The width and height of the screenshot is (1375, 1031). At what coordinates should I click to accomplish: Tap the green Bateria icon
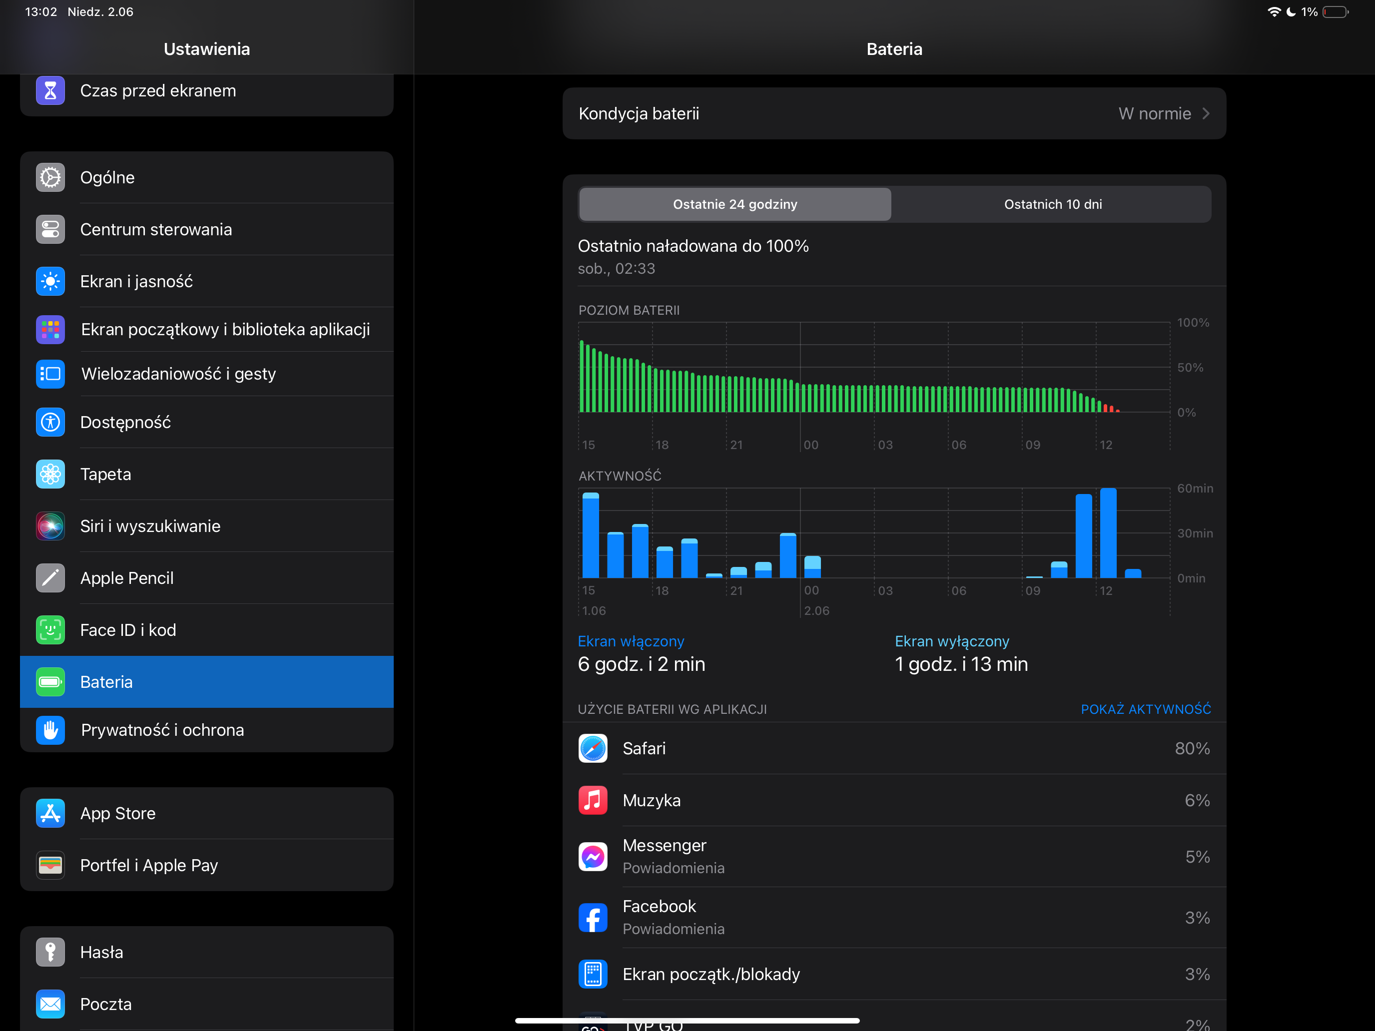click(x=50, y=682)
